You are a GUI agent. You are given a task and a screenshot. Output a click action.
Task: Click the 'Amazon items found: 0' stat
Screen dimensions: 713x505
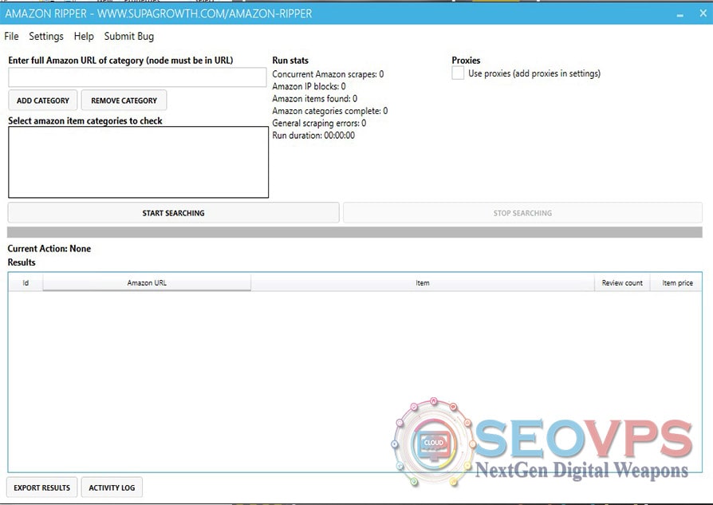pyautogui.click(x=315, y=99)
